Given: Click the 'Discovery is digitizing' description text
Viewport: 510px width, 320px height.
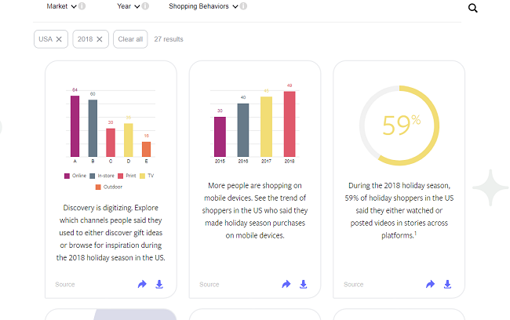Looking at the screenshot, I should pyautogui.click(x=111, y=232).
